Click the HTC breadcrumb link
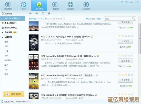Screen dimensions: 141x104 [41, 19]
